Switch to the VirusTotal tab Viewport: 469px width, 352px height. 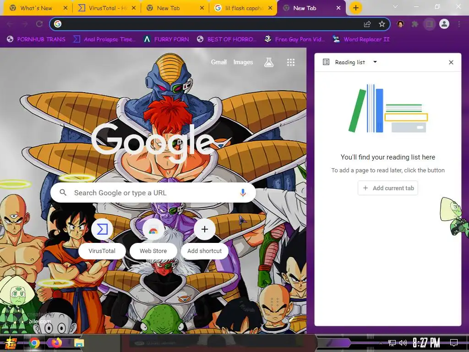tap(106, 8)
